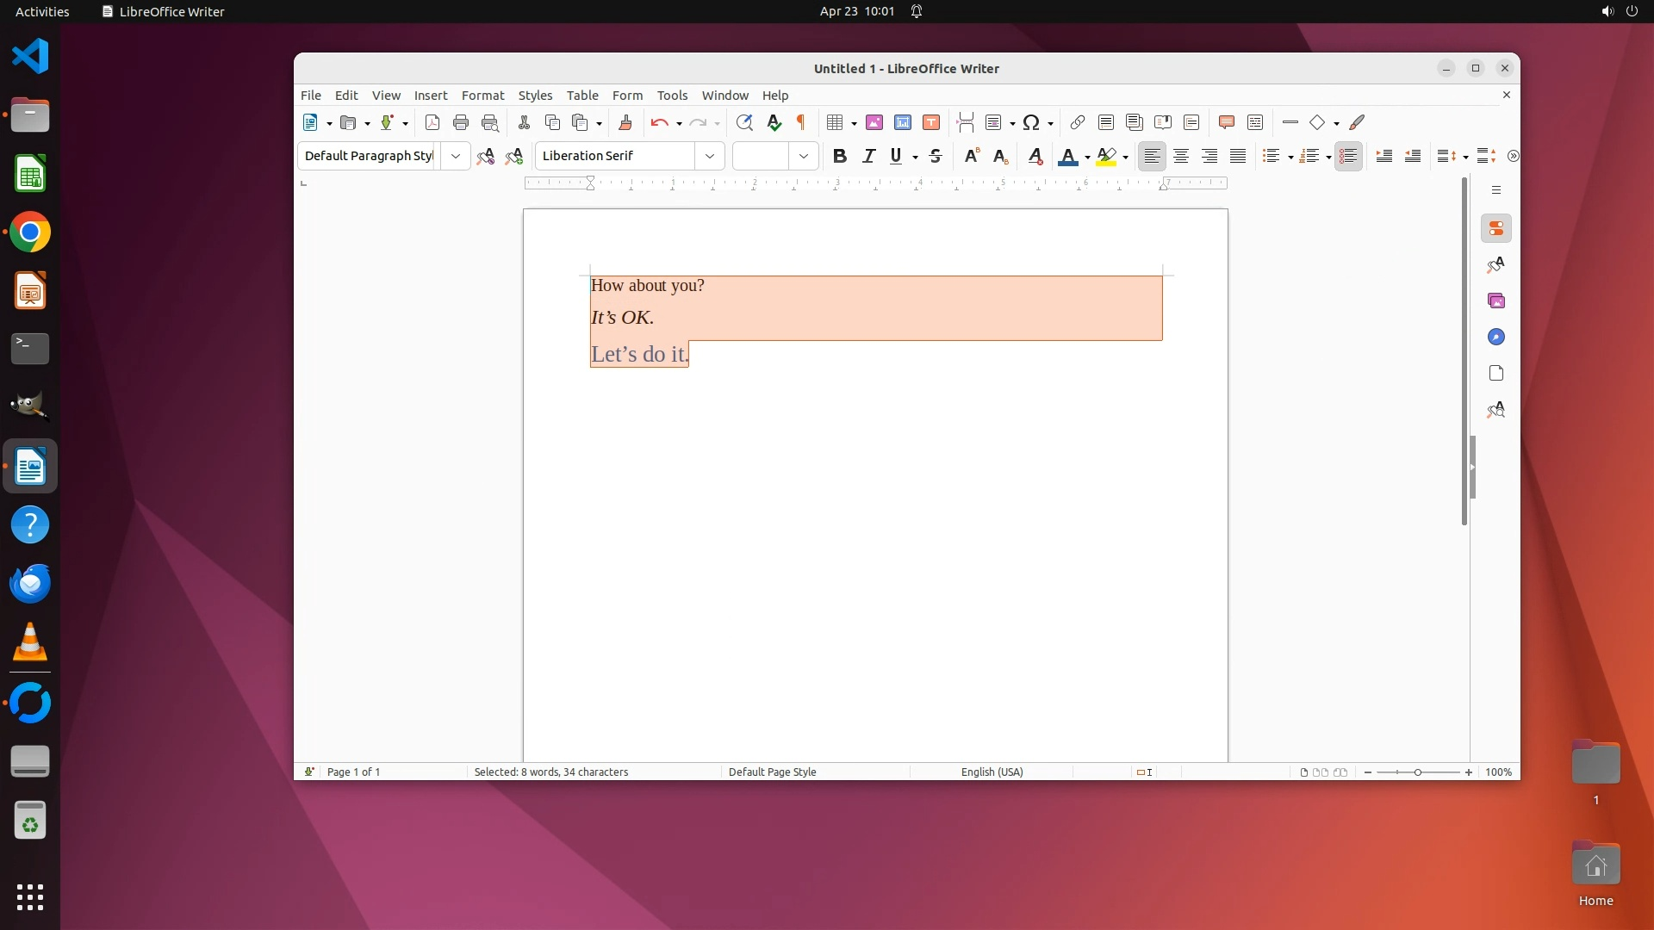1654x930 pixels.
Task: Open the Liberation Serif font name dropdown
Action: [x=710, y=156]
